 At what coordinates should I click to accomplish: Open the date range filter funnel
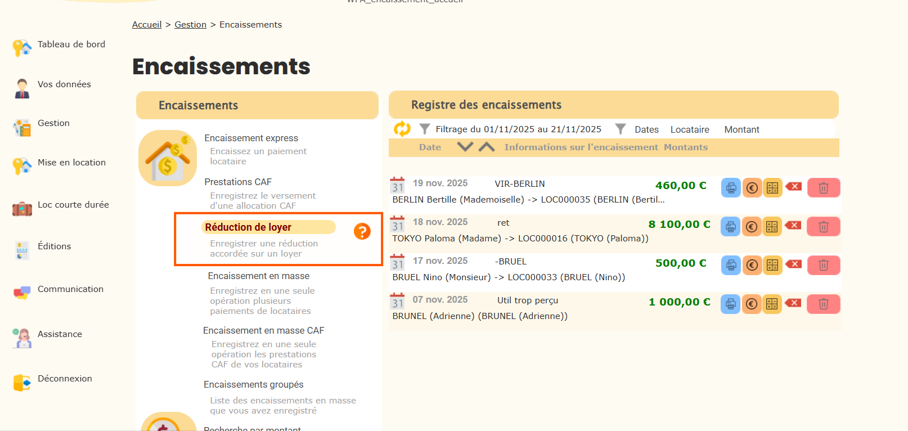(425, 129)
